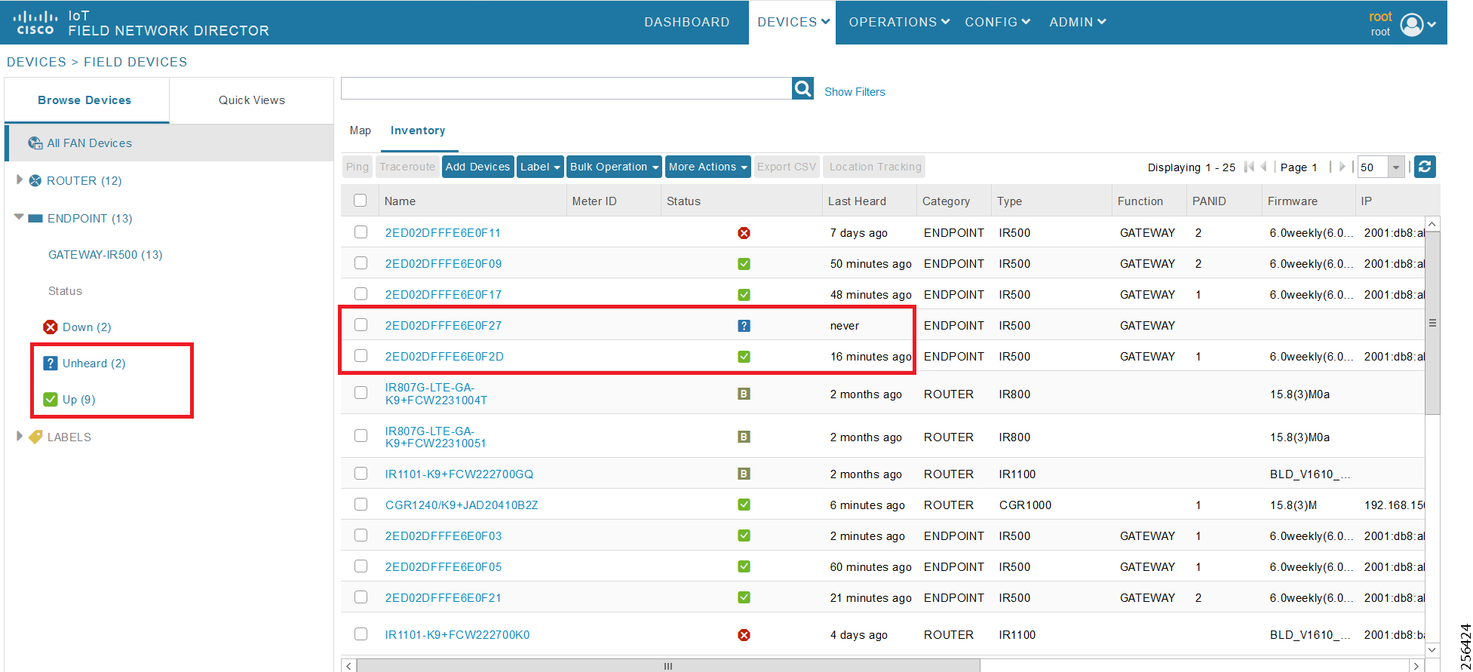The image size is (1473, 672).
Task: Click the All FAN Devices globe icon
Action: pyautogui.click(x=35, y=143)
